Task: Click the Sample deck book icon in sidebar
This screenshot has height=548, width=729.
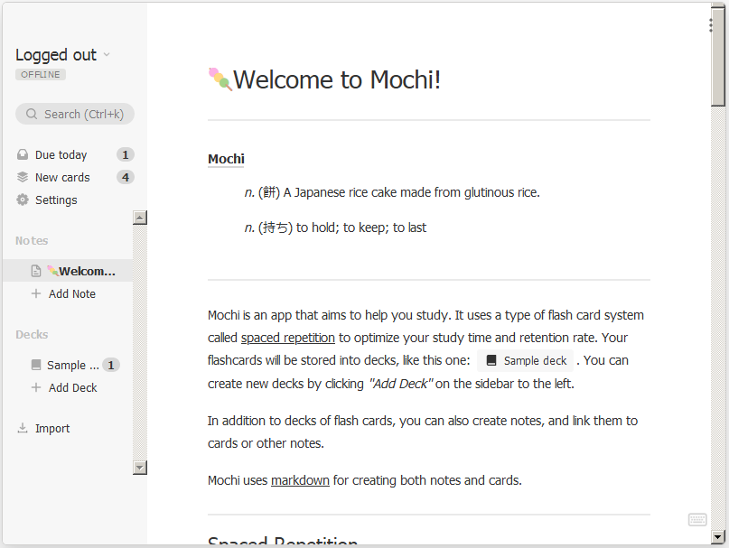Action: [x=36, y=365]
